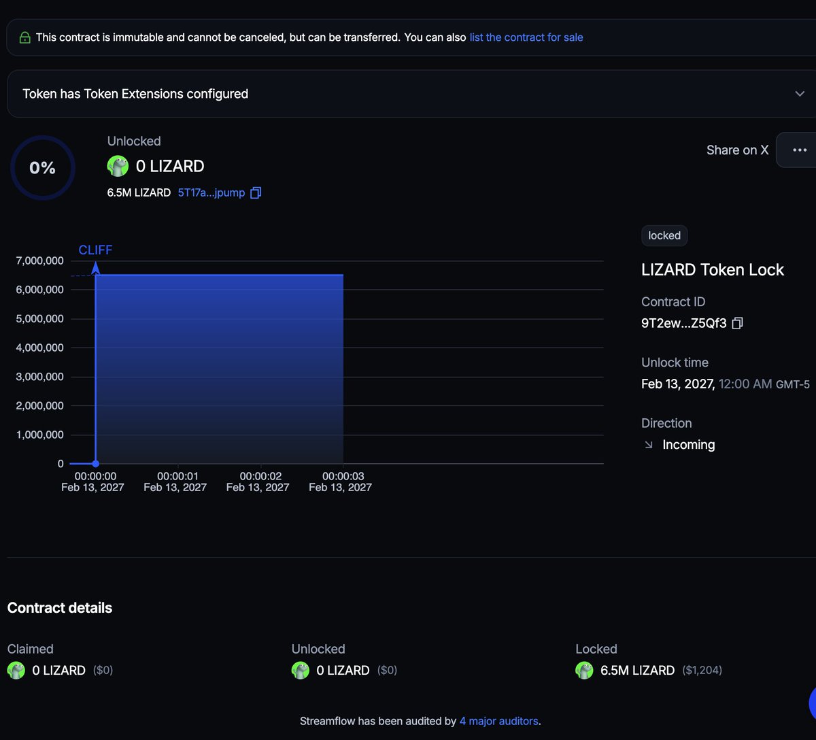Click the incoming direction arrow icon

click(x=647, y=444)
